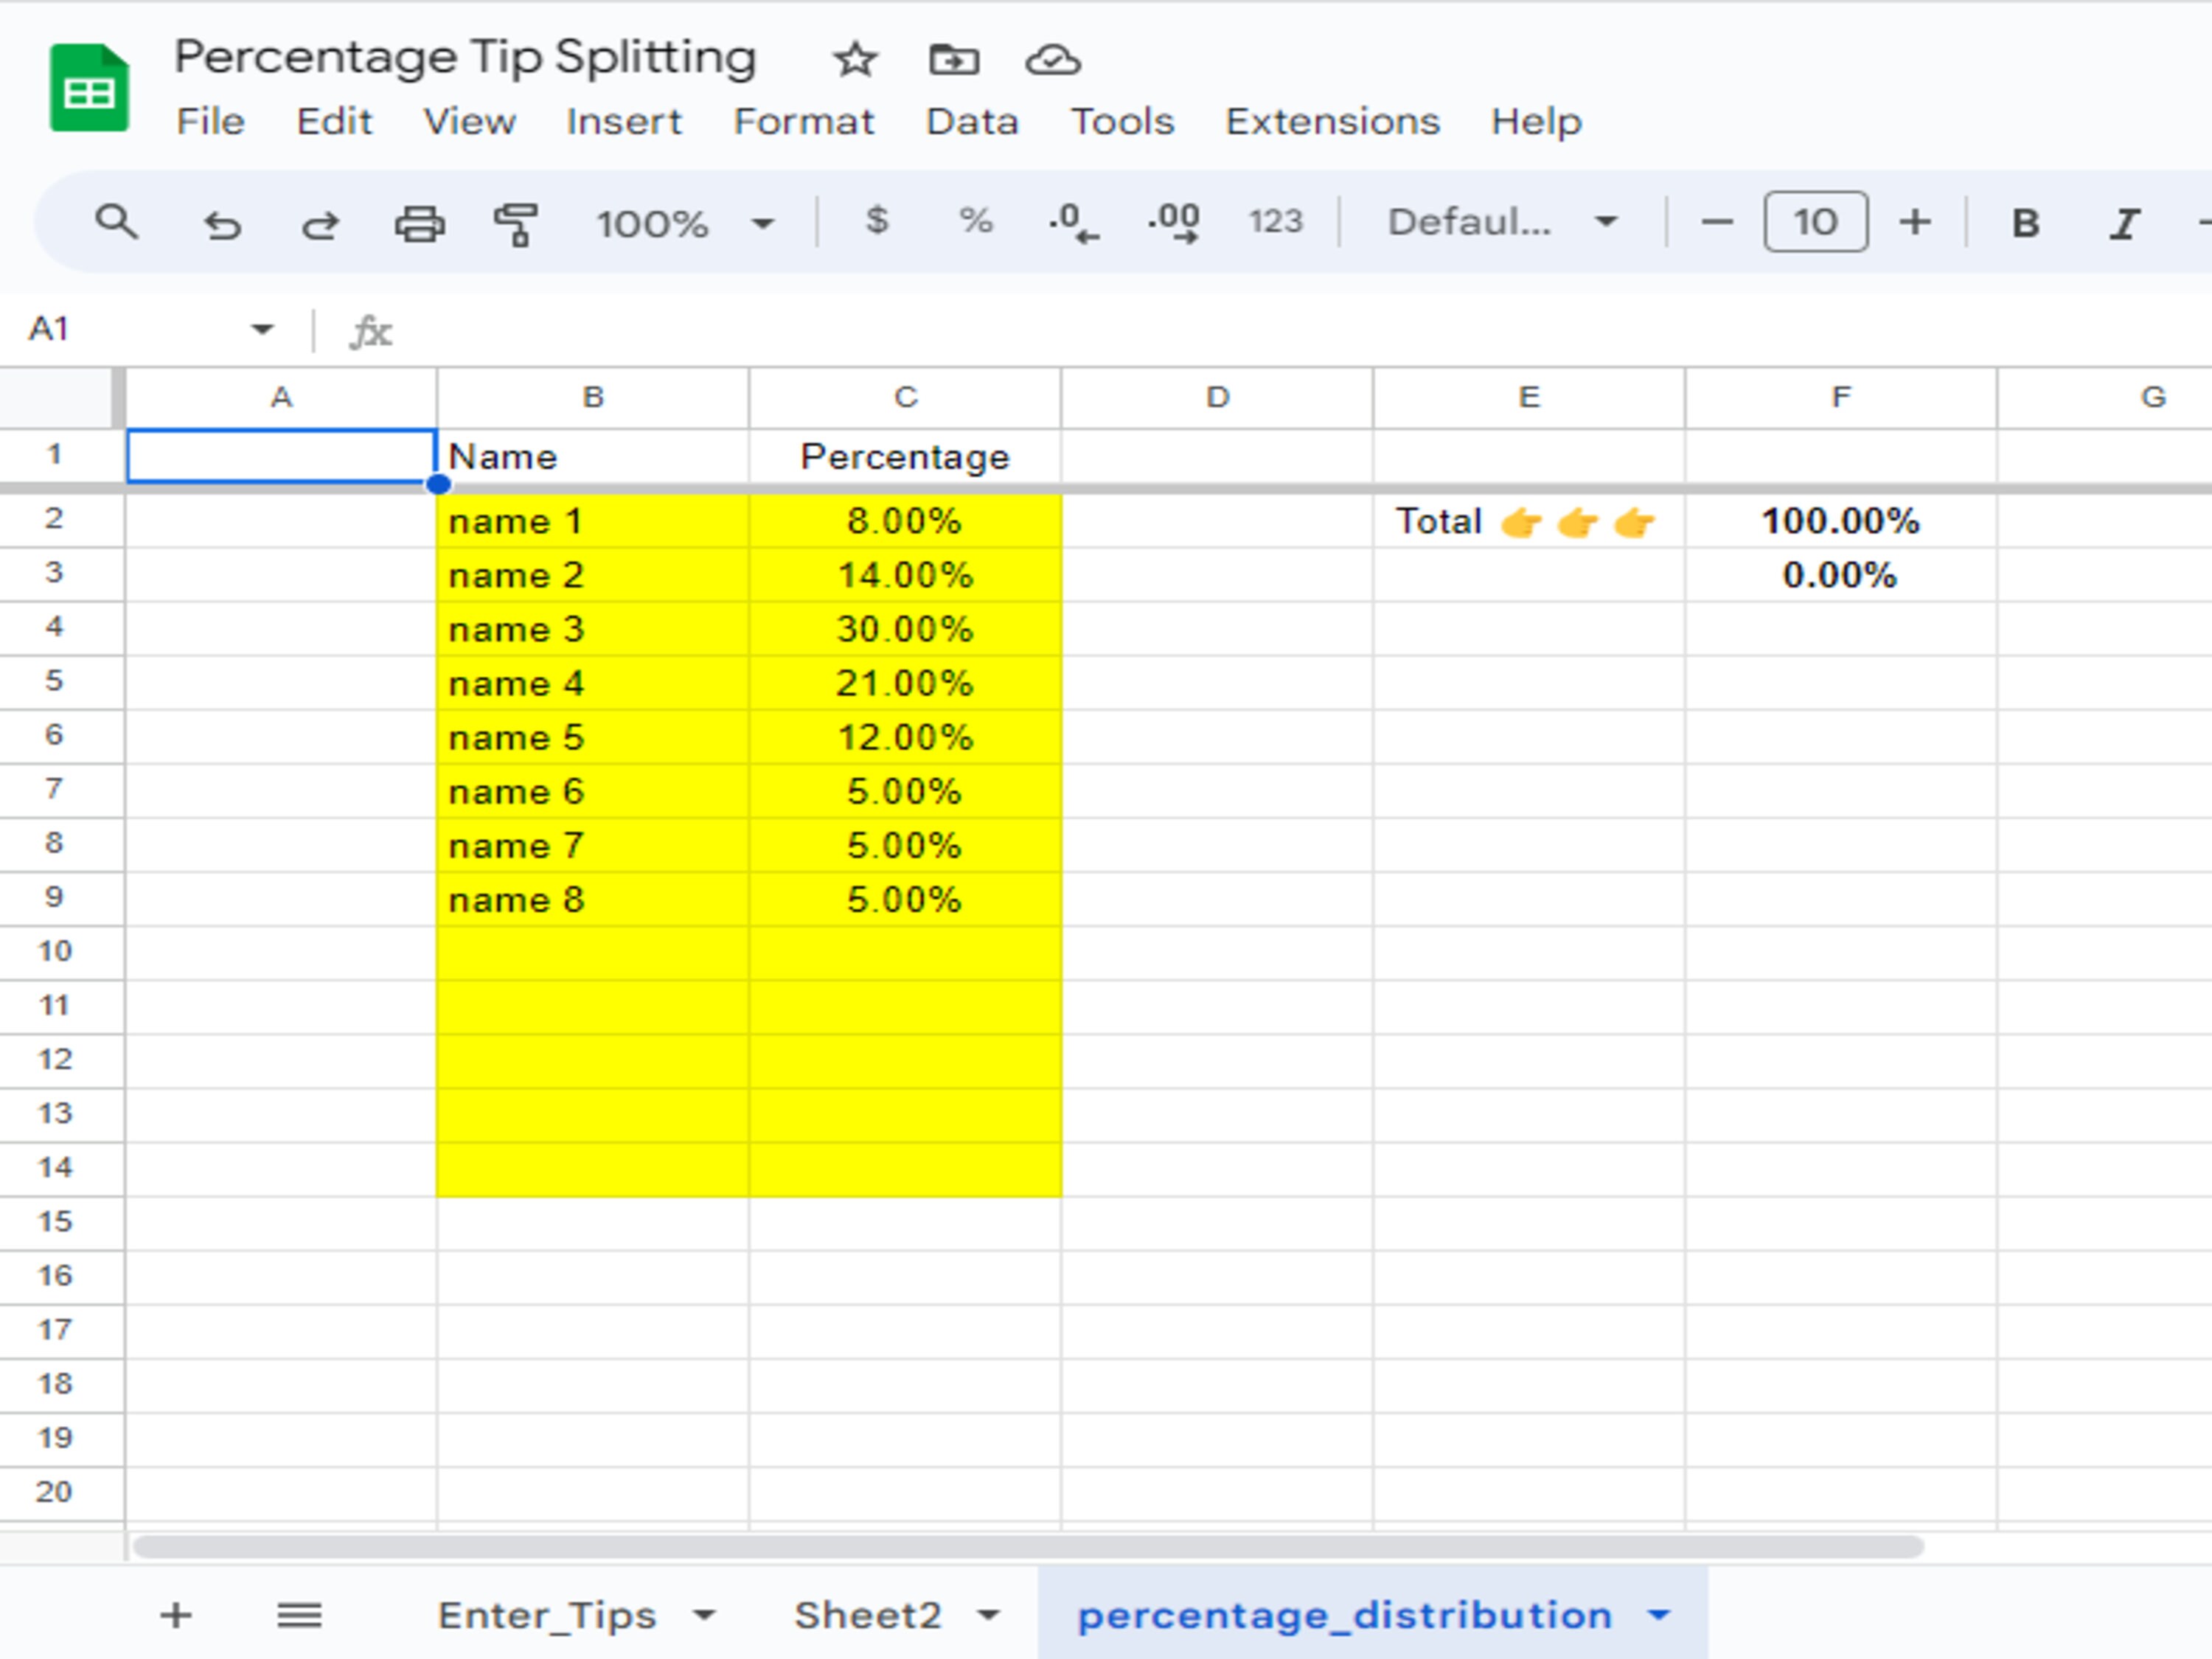Open search within the spreadsheet
The height and width of the screenshot is (1659, 2212).
116,222
